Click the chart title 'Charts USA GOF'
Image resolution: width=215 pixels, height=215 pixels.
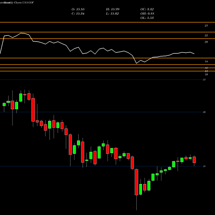point(24,3)
